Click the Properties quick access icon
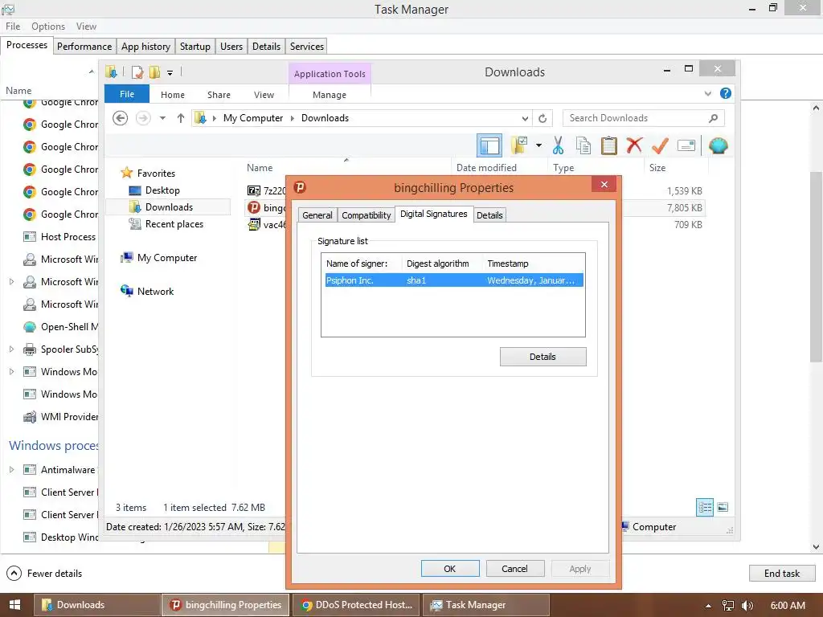The image size is (823, 617). (x=137, y=72)
